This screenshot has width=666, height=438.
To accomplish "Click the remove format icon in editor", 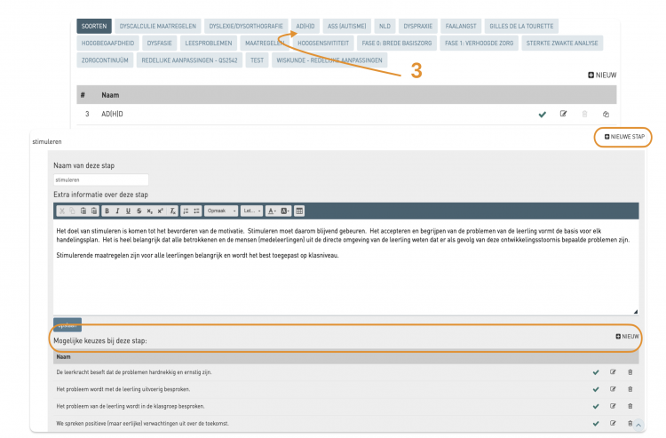I will tap(172, 211).
